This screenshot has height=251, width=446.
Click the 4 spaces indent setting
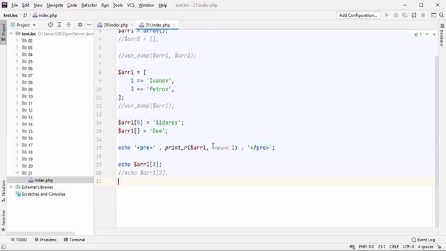point(426,247)
